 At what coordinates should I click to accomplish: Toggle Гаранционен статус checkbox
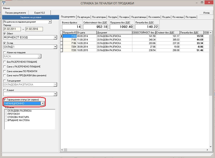(5, 100)
